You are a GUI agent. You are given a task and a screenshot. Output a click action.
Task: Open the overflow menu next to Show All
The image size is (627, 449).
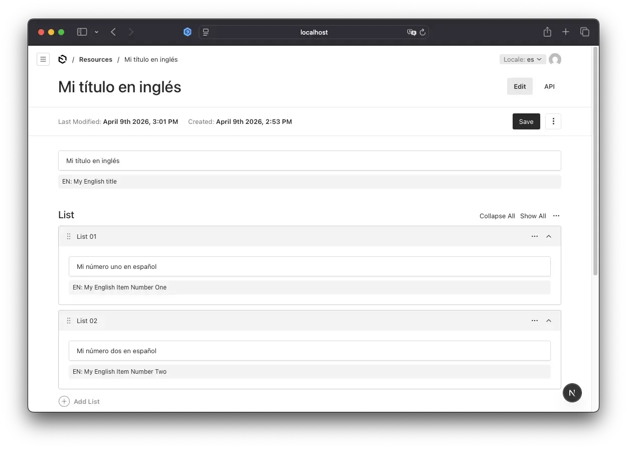pos(556,216)
